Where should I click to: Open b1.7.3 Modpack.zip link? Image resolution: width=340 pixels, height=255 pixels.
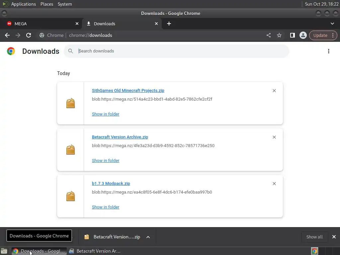111,183
